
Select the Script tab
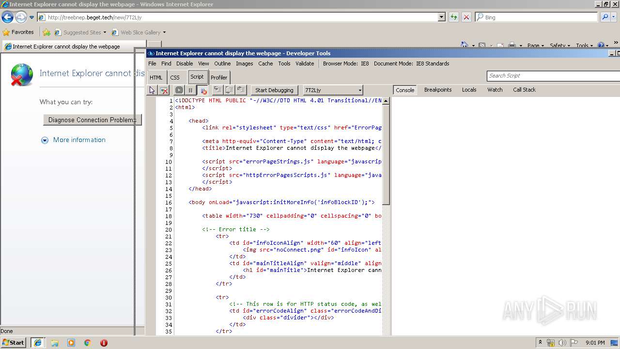[x=197, y=77]
